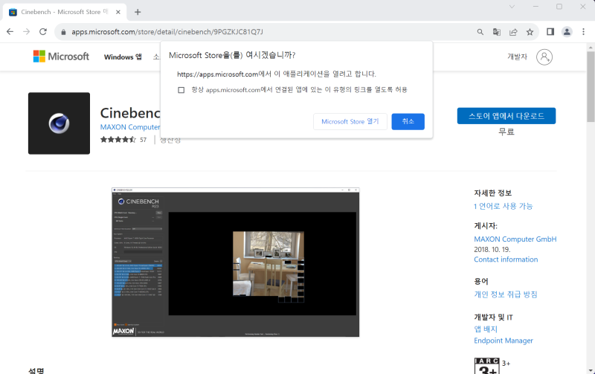Image resolution: width=595 pixels, height=374 pixels.
Task: Open the 개인 정보 취급 방침 link
Action: pos(506,294)
